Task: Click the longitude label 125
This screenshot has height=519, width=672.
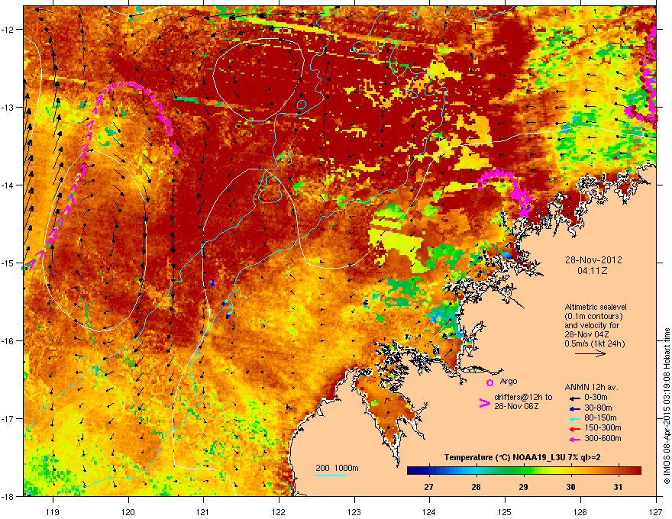Action: click(505, 511)
